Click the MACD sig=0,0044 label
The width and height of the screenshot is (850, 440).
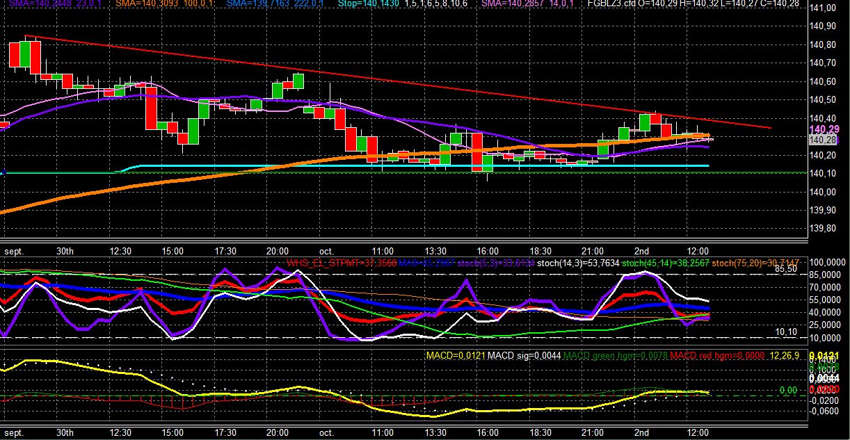pos(524,355)
